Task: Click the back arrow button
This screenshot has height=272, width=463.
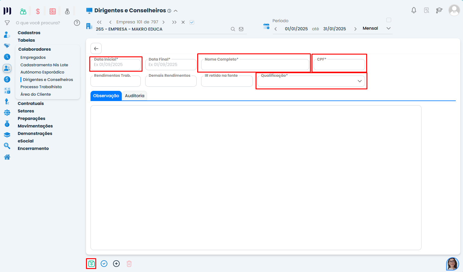Action: (x=96, y=49)
